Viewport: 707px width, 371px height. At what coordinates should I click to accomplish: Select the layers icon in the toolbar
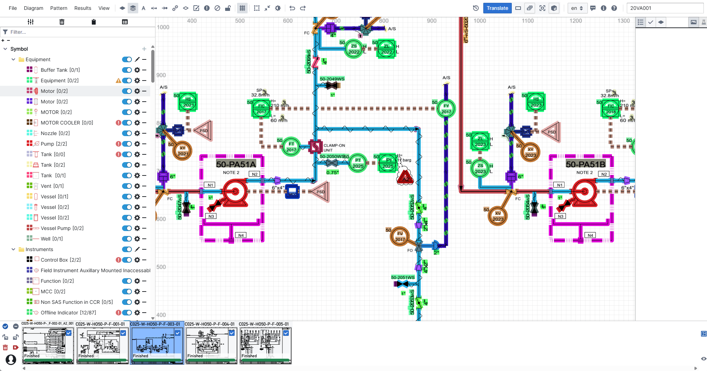click(133, 8)
